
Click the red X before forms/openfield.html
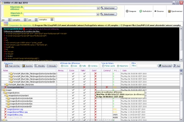6,87
